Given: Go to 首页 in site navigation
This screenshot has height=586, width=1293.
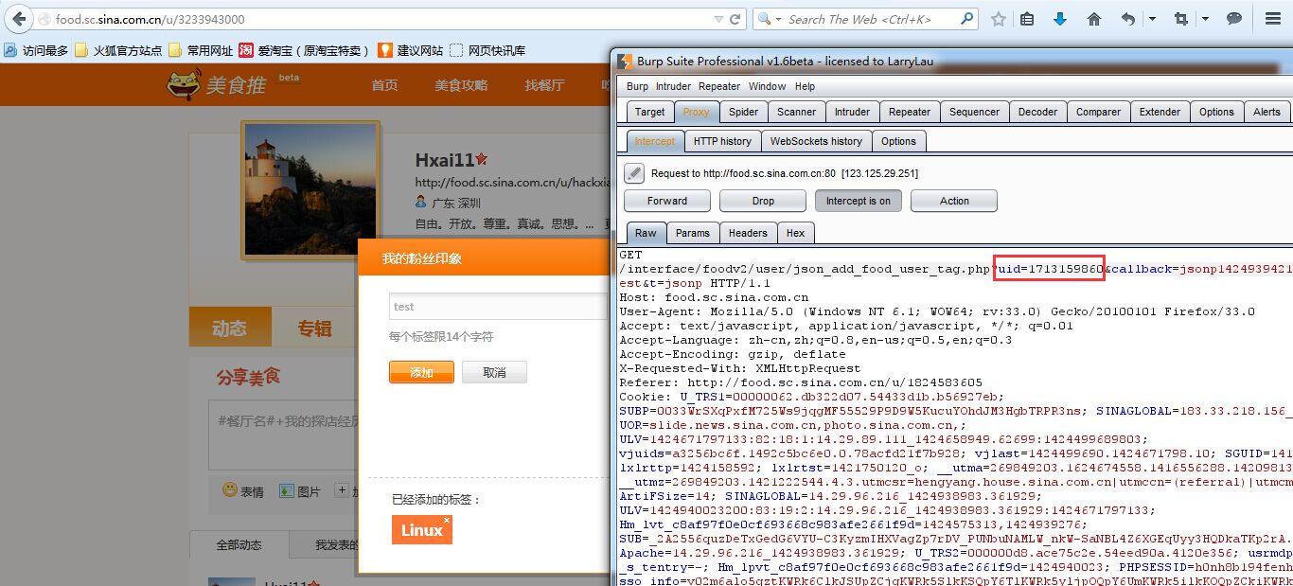Looking at the screenshot, I should (x=384, y=85).
